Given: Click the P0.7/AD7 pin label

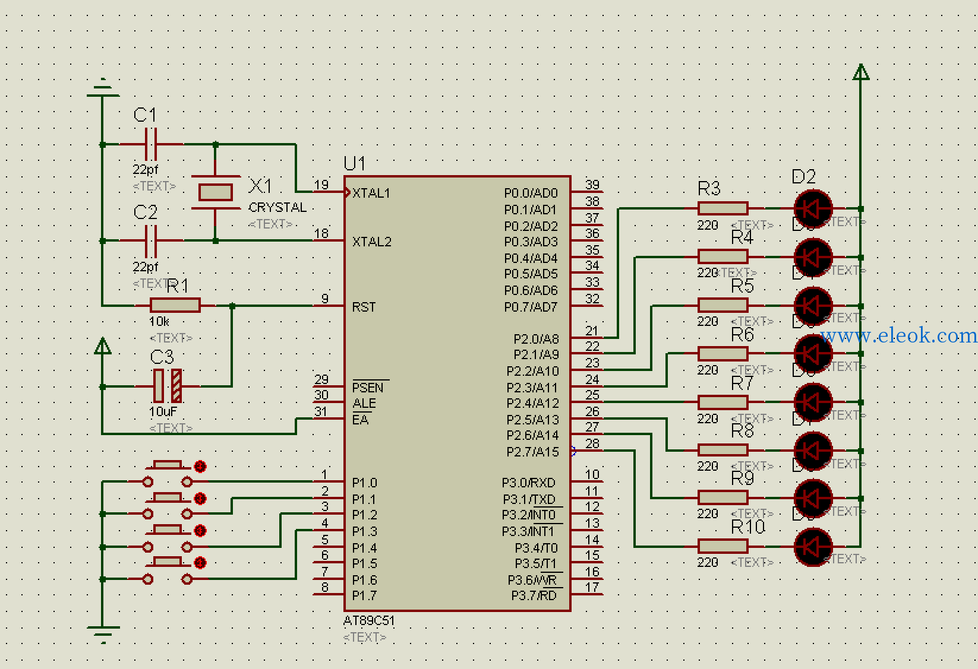Looking at the screenshot, I should click(531, 307).
